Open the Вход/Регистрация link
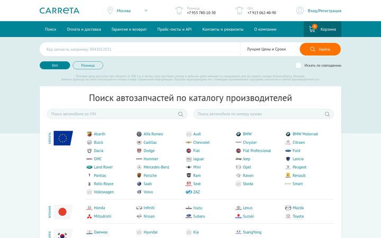The image size is (381, 238). pos(324,11)
